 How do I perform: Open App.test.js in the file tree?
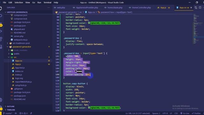[x=20, y=68]
